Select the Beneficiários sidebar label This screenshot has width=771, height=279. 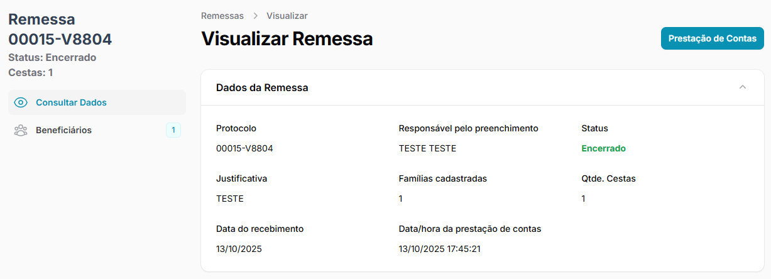[63, 131]
